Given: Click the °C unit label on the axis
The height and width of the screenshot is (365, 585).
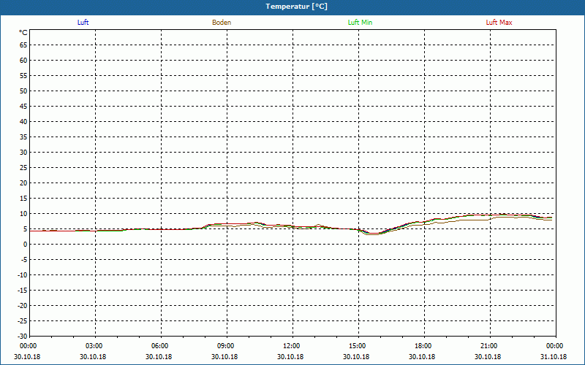Looking at the screenshot, I should pos(23,33).
